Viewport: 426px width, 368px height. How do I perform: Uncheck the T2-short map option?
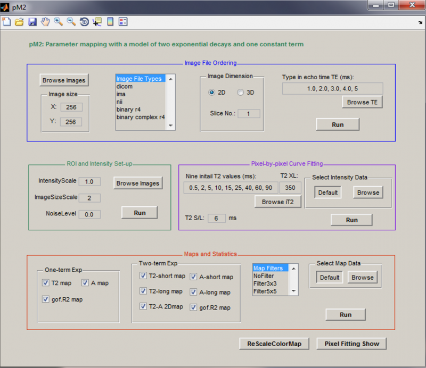(143, 275)
